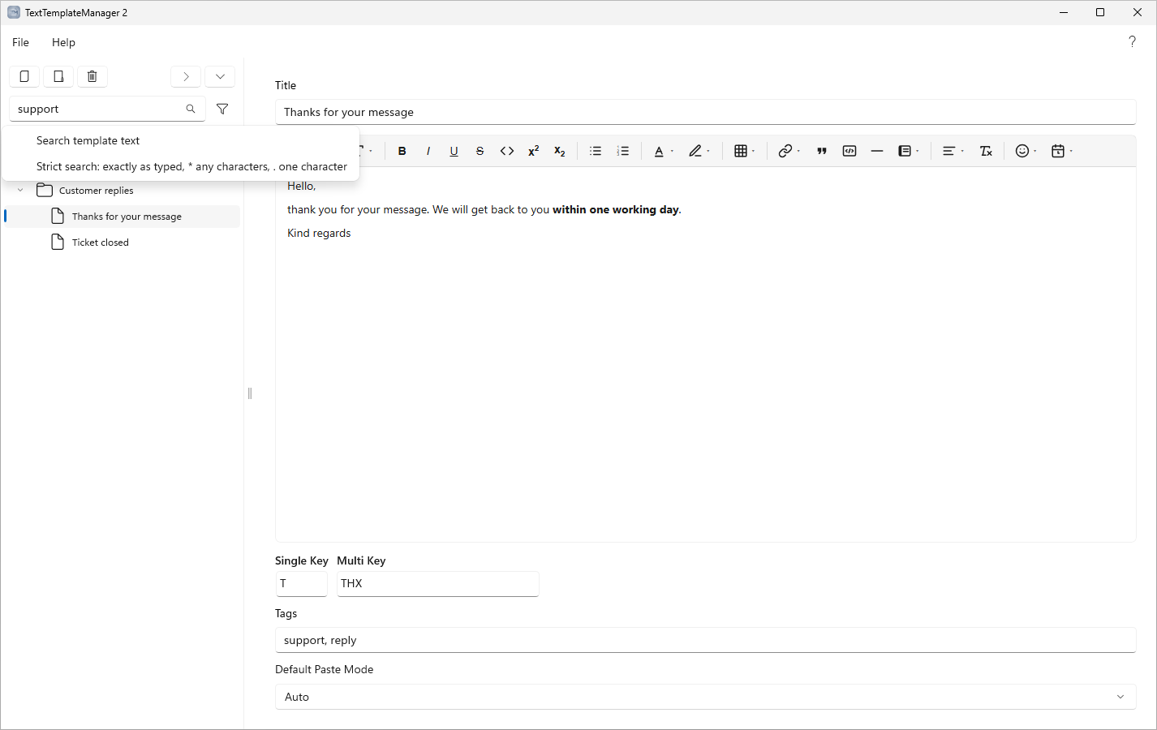
Task: Click the Kind regards line in editor
Action: click(x=319, y=233)
